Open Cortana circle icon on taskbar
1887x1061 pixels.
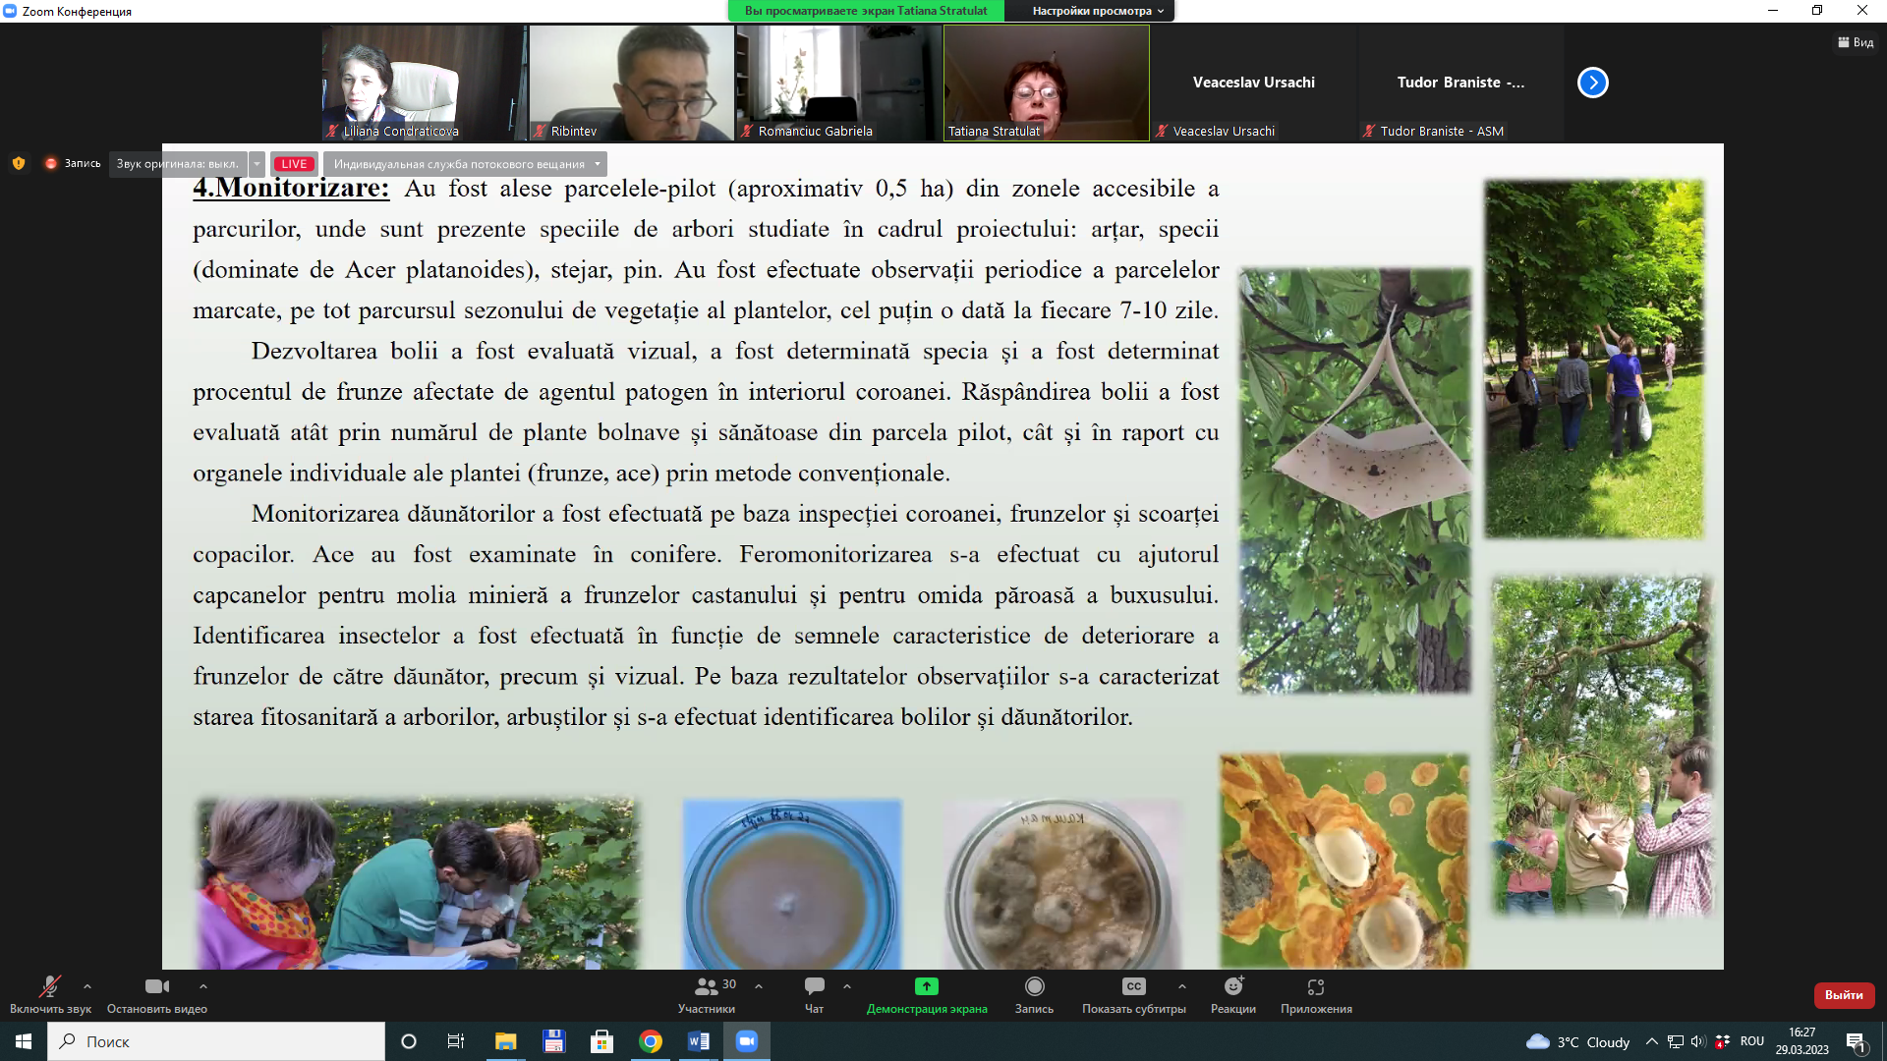click(409, 1041)
